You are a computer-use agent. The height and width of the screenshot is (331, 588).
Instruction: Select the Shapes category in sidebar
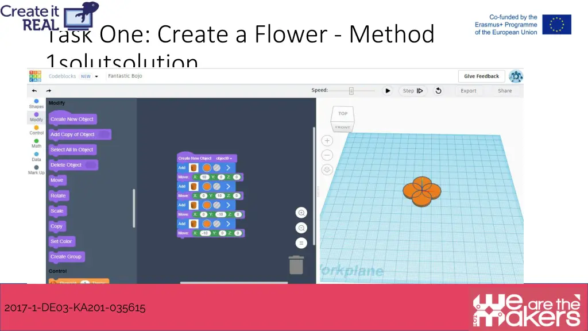(36, 103)
